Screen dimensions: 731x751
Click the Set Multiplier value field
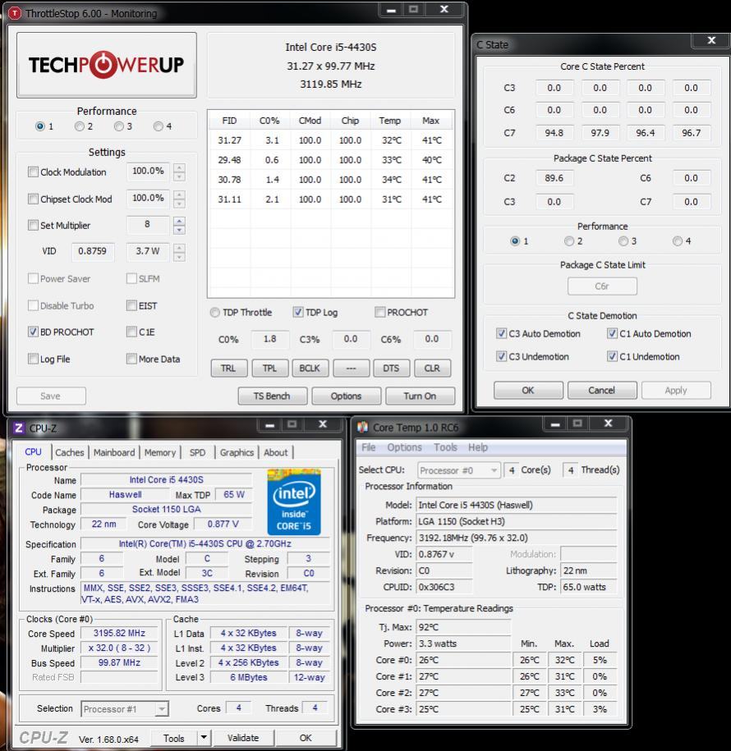tap(148, 225)
